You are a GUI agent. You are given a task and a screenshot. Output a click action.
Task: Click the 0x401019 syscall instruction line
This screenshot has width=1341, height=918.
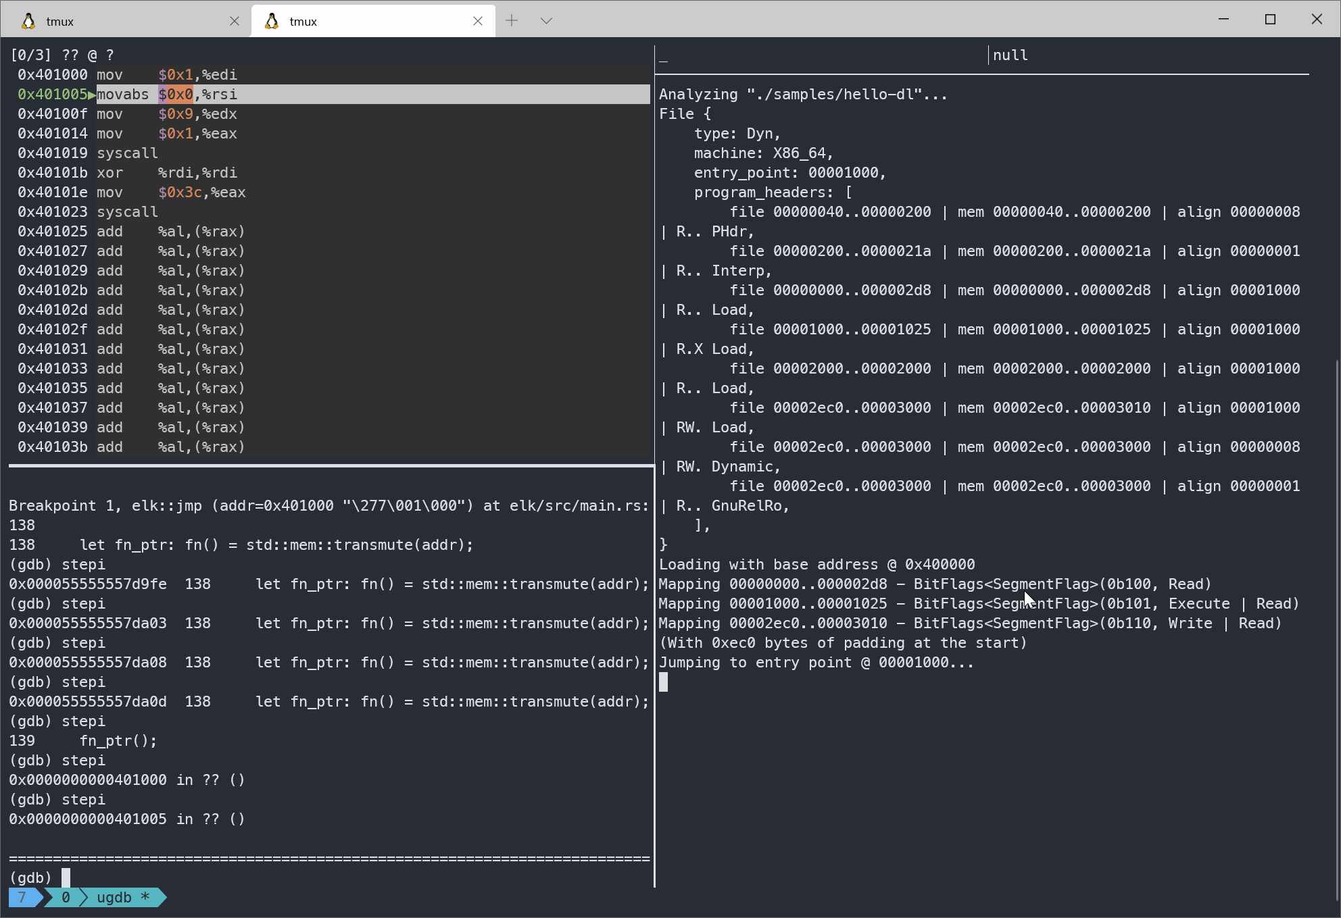[x=88, y=153]
